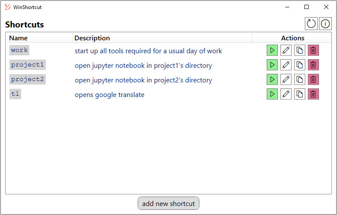Run the project2 shortcut
Screen dimensions: 337x215
tap(272, 80)
